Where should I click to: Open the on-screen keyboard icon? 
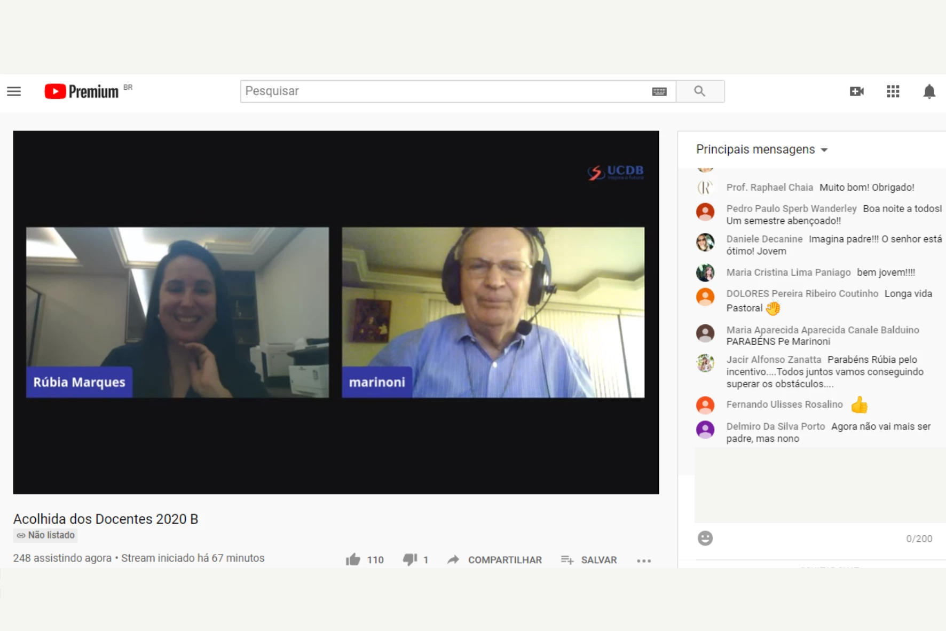click(x=659, y=91)
